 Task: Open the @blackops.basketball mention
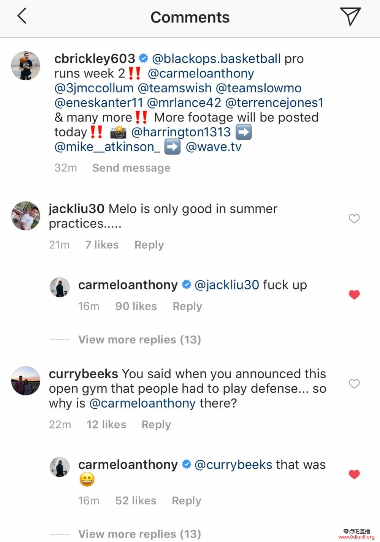[216, 59]
